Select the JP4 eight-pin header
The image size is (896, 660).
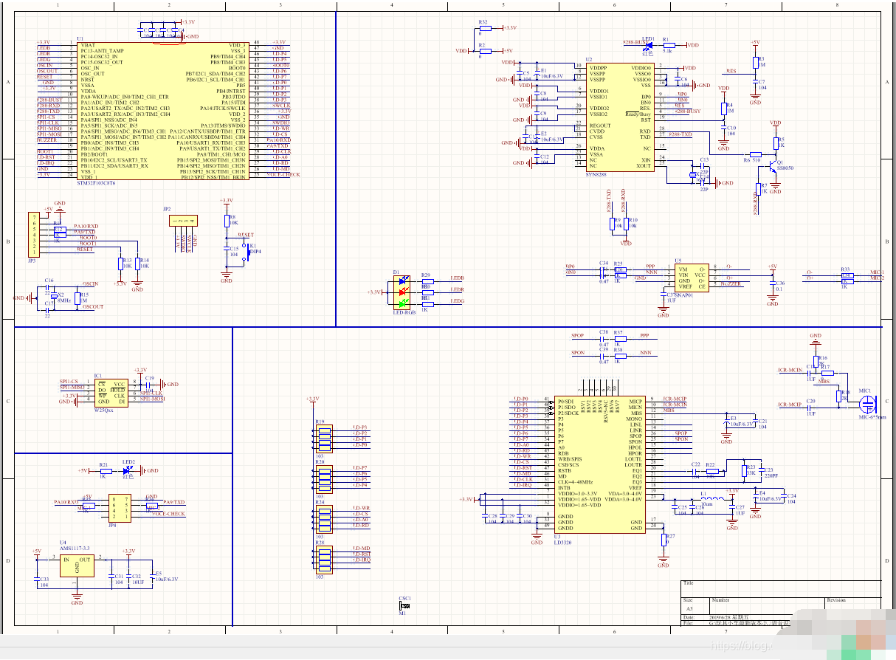(119, 508)
